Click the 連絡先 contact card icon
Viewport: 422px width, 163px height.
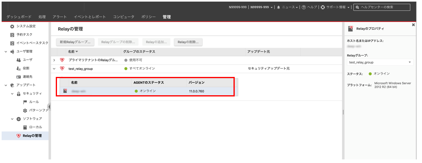tap(18, 77)
